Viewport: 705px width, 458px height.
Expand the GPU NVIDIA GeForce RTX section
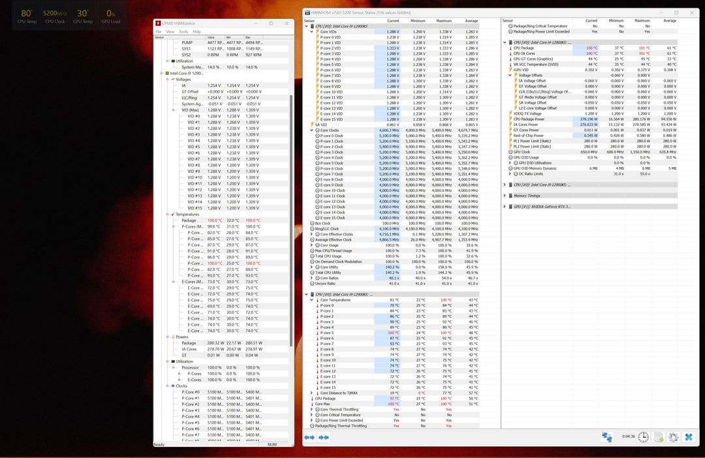(x=505, y=207)
